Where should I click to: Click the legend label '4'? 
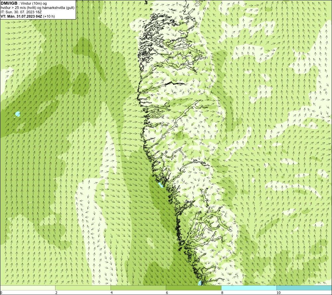tap(112, 293)
